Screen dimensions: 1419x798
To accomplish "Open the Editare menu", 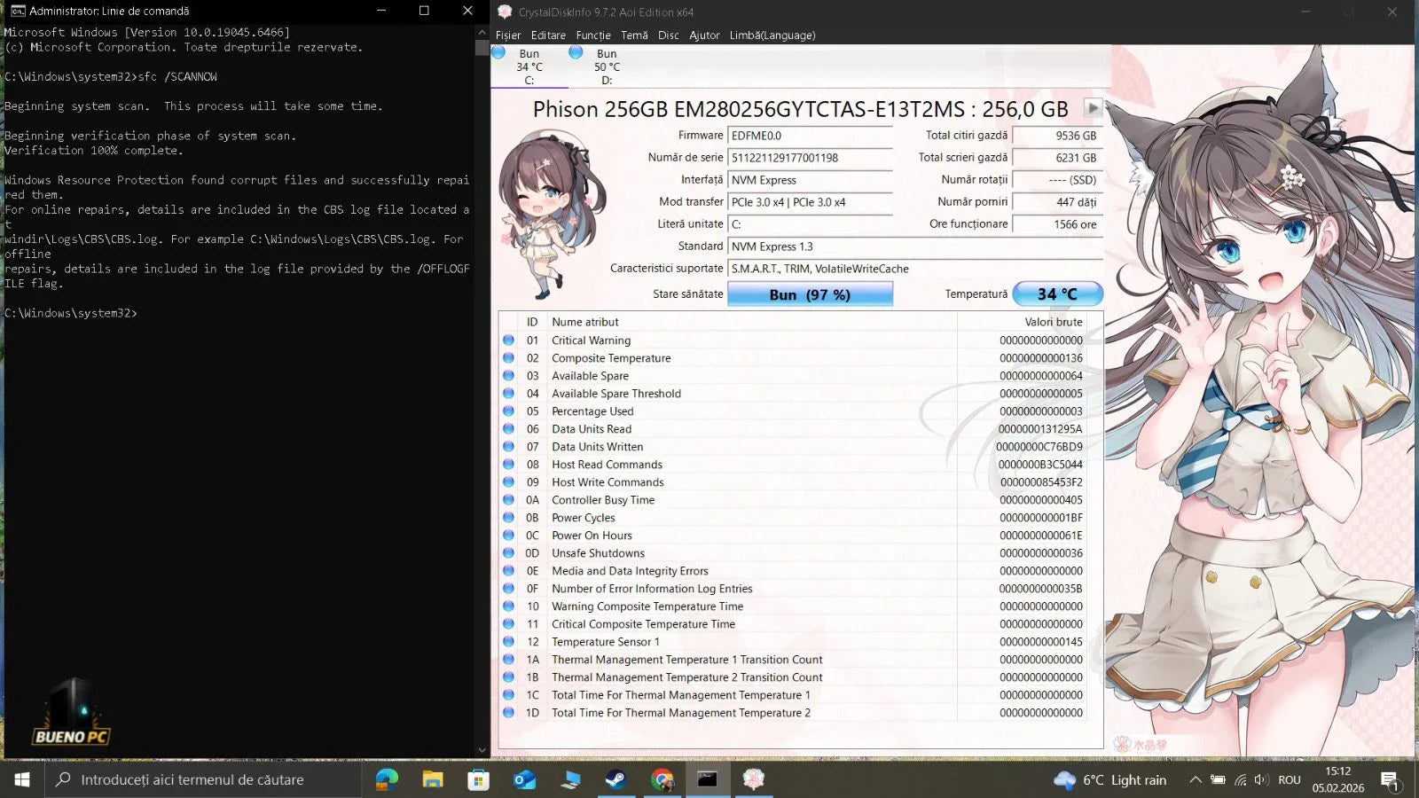I will pos(548,35).
